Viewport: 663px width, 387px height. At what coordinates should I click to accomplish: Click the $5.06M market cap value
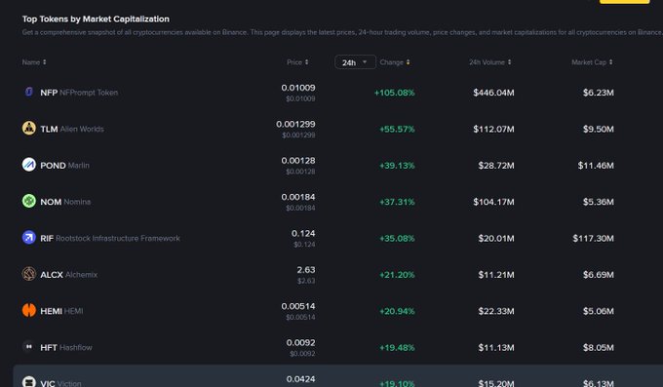tap(598, 311)
